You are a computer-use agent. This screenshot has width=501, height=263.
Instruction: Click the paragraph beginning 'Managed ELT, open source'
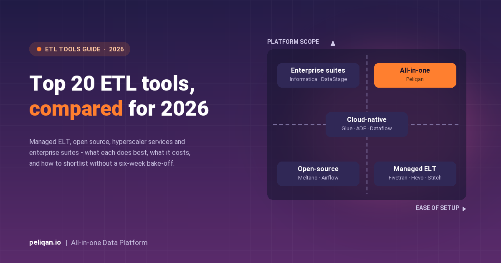coord(110,153)
